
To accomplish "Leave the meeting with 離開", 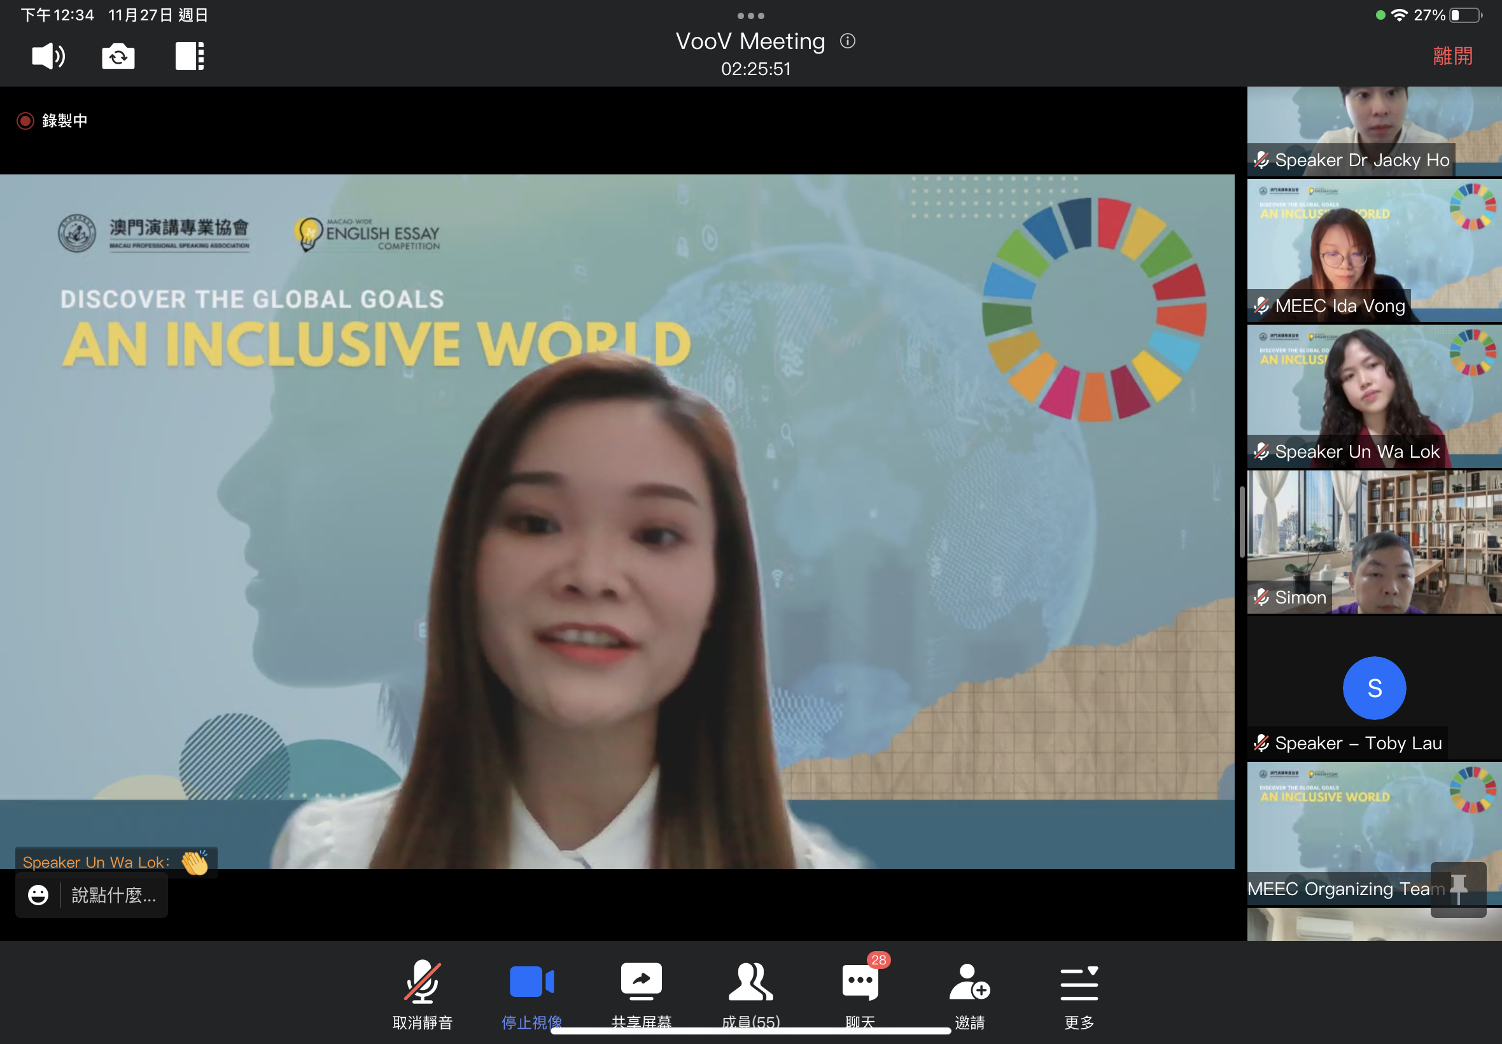I will coord(1452,56).
